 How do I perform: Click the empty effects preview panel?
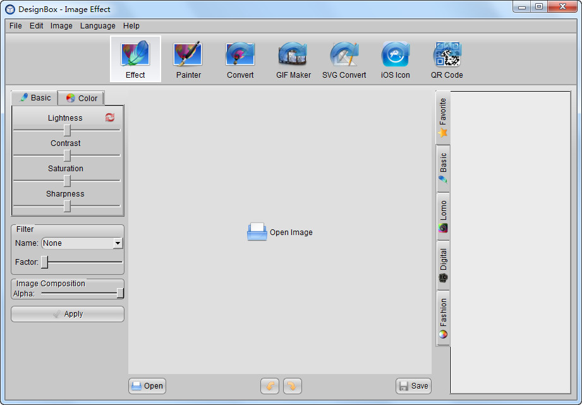511,243
